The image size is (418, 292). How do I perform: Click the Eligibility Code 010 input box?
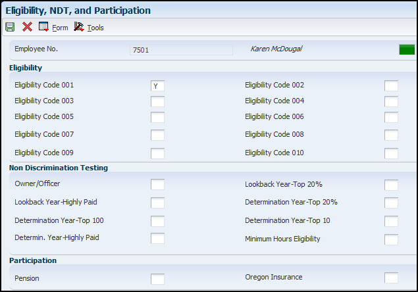tap(391, 153)
